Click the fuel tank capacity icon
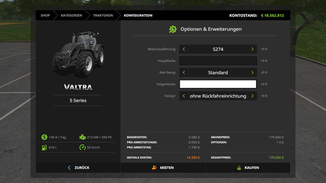The image size is (326, 183). (44, 147)
